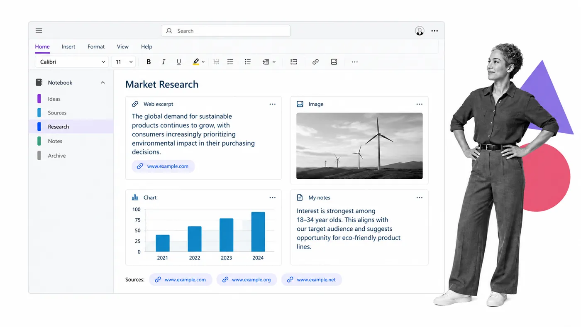Click the 'Sources:' label above the page bottom
This screenshot has height=327, width=581.
pos(135,280)
